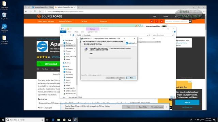Viewport: 218px width, 122px height.
Task: Open the Resources menu on SourceForge
Action: coord(103,21)
